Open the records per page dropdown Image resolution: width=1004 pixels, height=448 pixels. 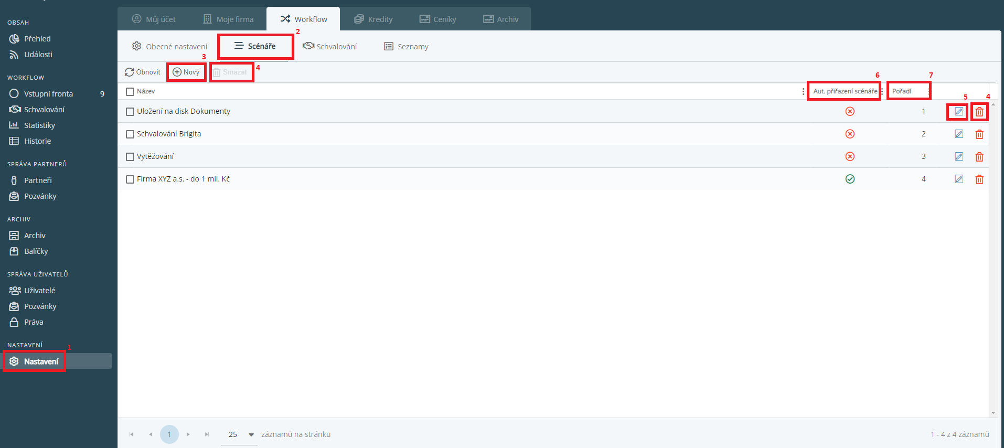pyautogui.click(x=251, y=434)
